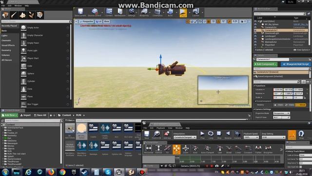This screenshot has width=312, height=176.
Task: Toggle Use Quat Interpolation checkbox in Matinee
Action: [300, 167]
